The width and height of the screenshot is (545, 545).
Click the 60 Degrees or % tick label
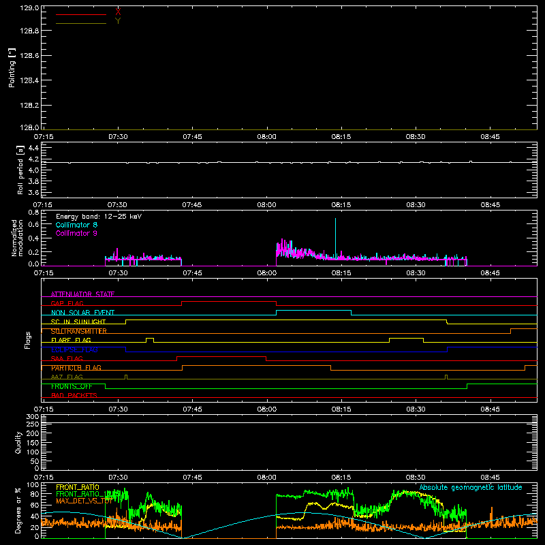(35, 505)
